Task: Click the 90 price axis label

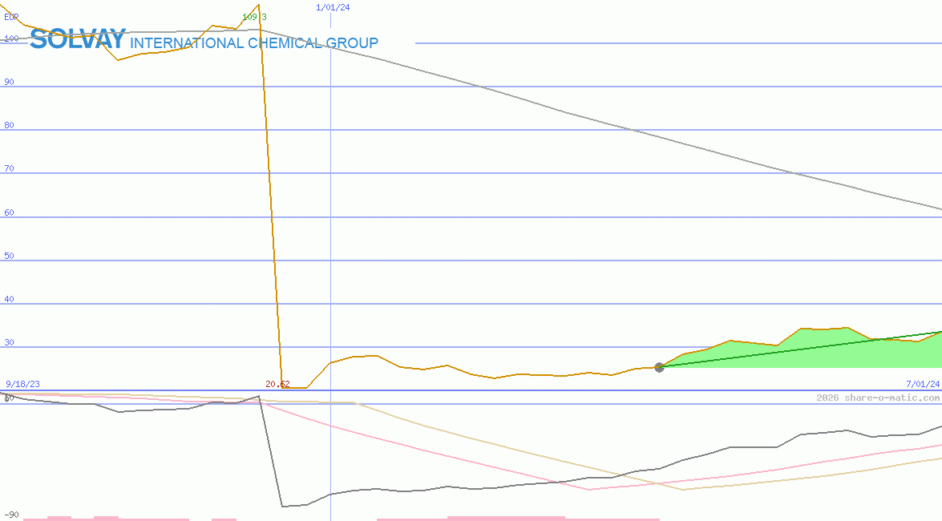Action: click(9, 82)
